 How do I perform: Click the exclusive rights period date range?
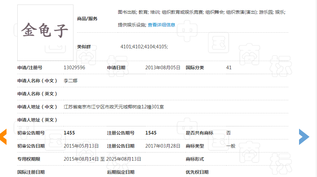coord(102,159)
